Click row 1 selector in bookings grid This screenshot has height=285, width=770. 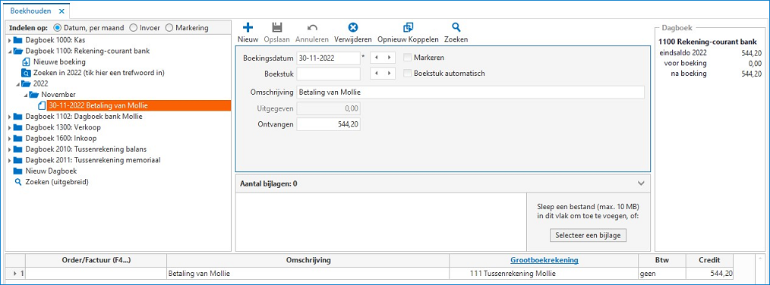point(16,273)
